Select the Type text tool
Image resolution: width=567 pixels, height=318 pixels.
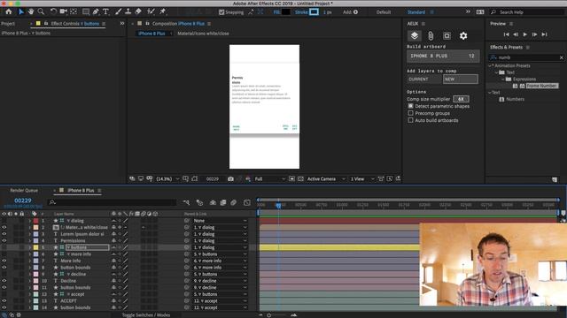tap(105, 11)
